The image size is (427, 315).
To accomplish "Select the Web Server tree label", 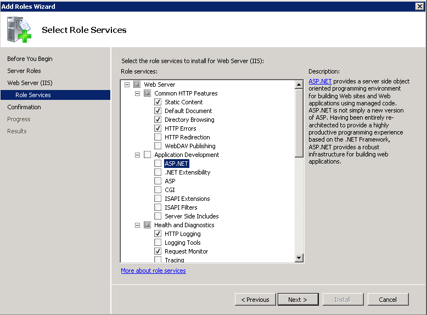I will click(x=160, y=85).
